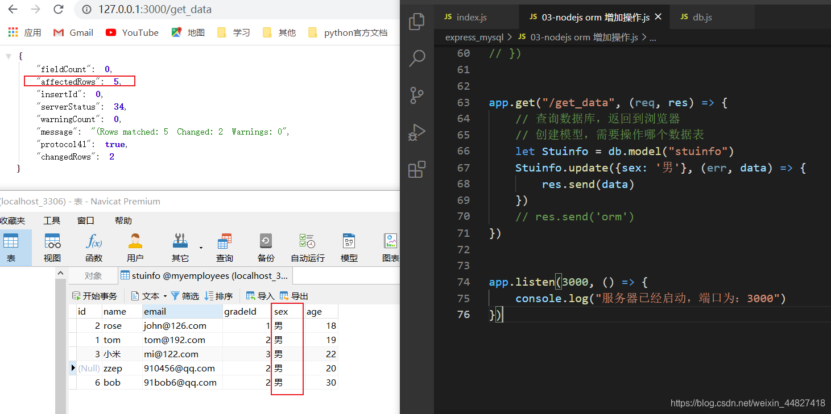Switch to stuinfo @myemployees tab
Screen dimensions: 831x414
point(205,276)
